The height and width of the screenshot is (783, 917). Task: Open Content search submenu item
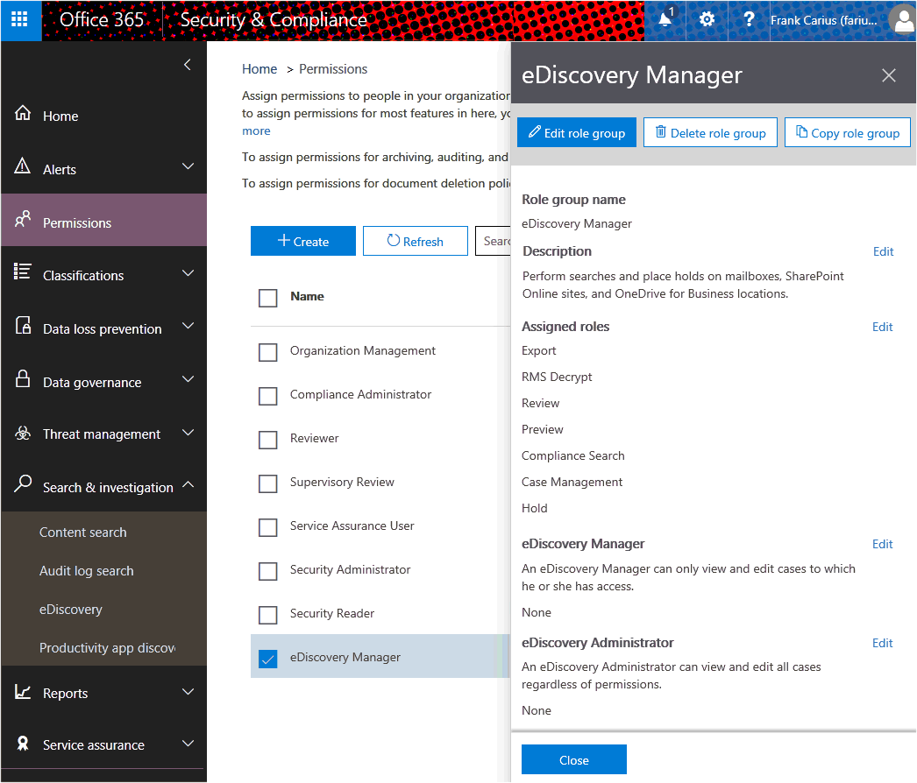click(83, 533)
